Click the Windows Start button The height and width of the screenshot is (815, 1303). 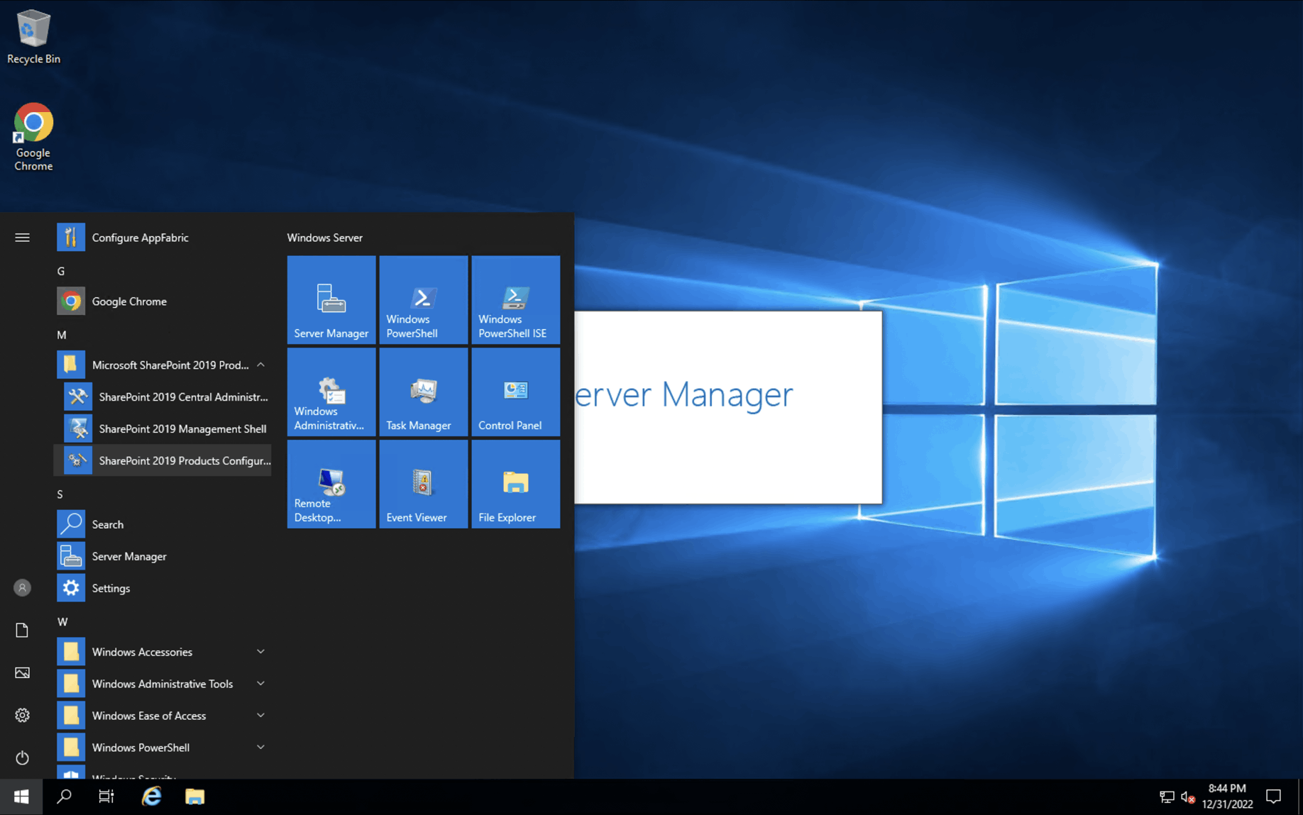coord(21,797)
